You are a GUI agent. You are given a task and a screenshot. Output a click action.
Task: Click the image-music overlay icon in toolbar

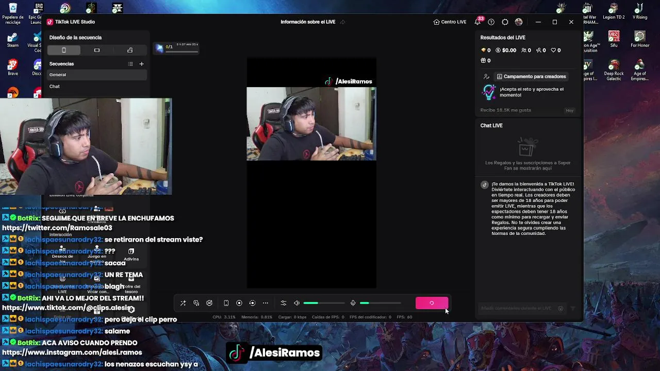pos(196,303)
